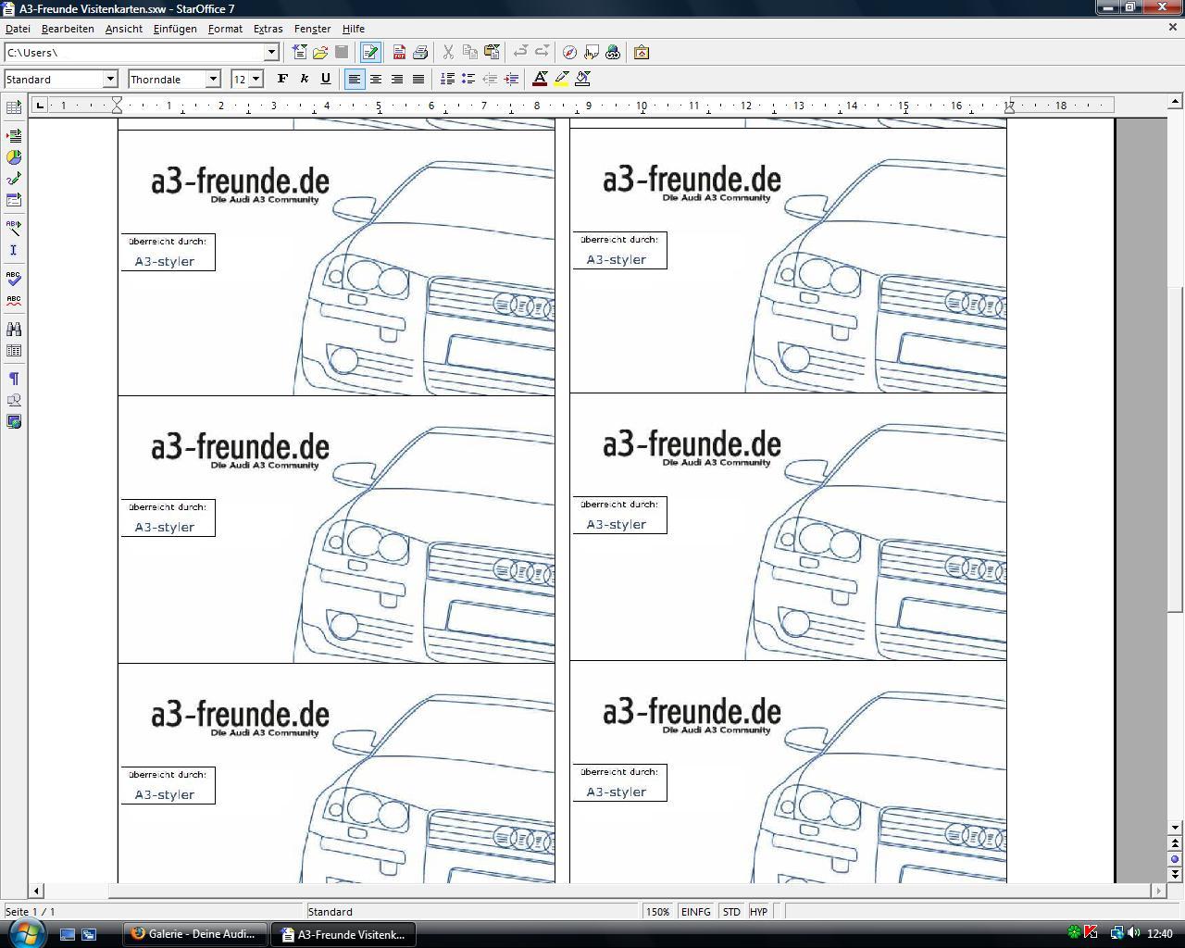The image size is (1185, 948).
Task: Toggle bulleted list
Action: click(x=468, y=80)
